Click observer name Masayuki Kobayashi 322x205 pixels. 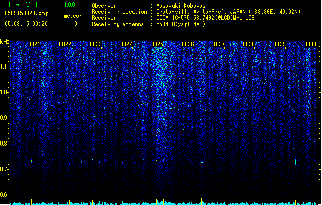tap(184, 6)
